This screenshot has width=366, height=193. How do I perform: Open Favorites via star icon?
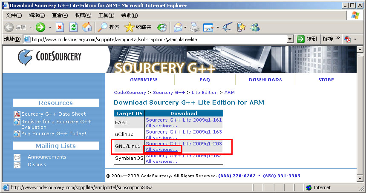129,27
